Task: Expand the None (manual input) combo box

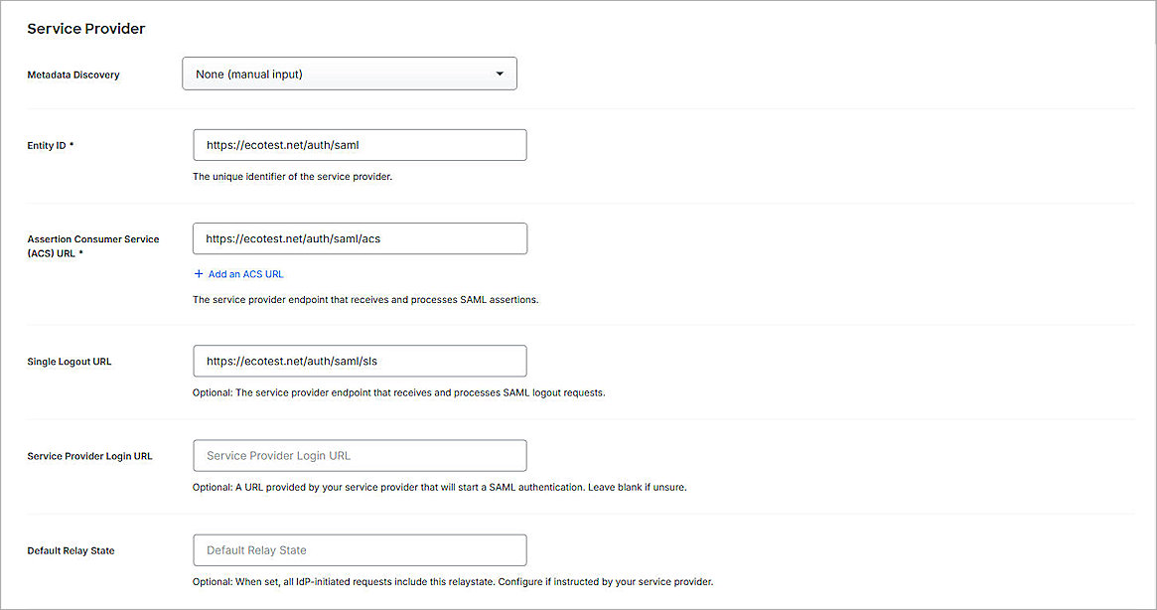Action: pyautogui.click(x=349, y=74)
